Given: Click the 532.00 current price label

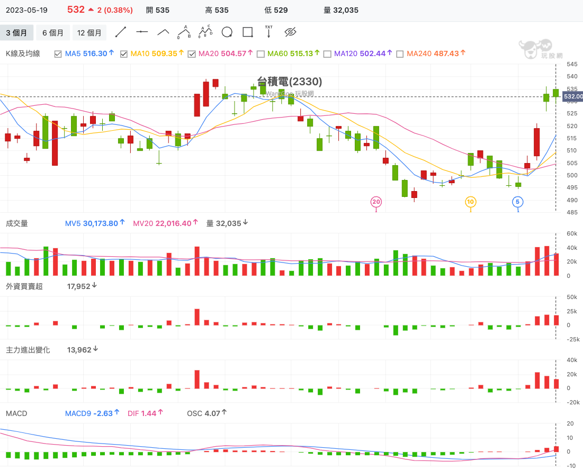Looking at the screenshot, I should (572, 97).
